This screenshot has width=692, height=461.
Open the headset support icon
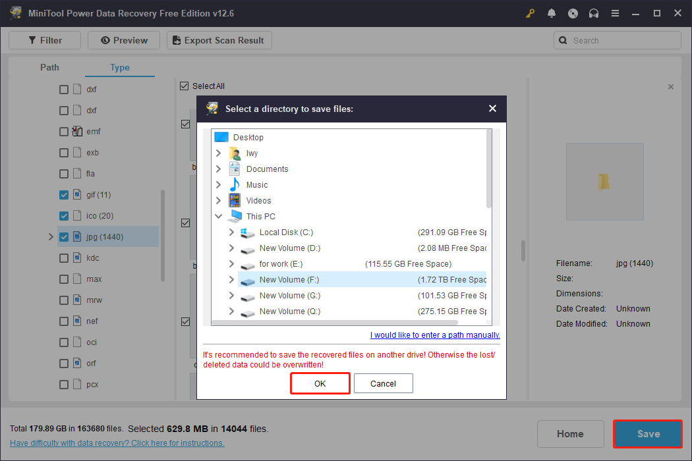[x=594, y=13]
